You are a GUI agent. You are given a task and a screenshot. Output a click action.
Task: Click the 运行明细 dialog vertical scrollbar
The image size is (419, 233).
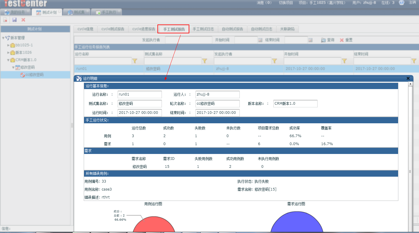pos(410,171)
